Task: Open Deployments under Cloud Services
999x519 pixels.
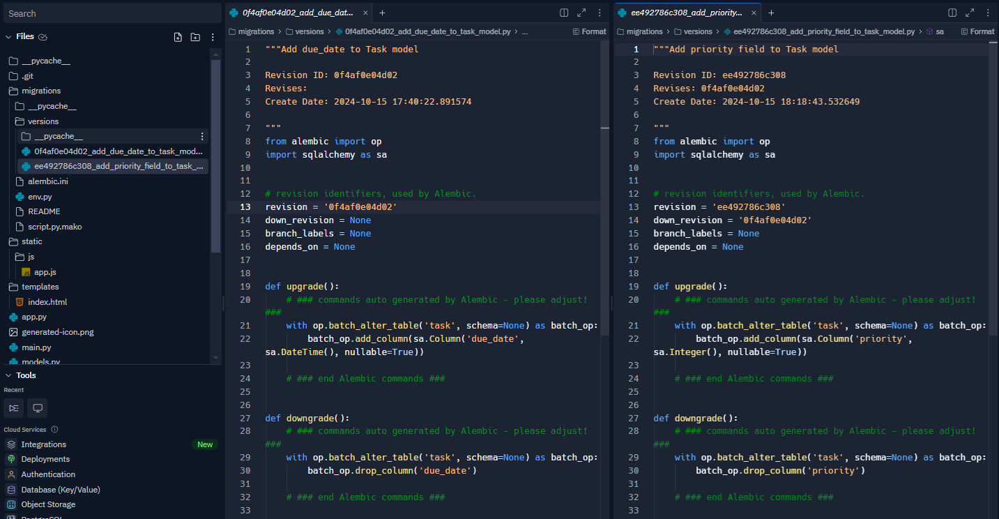Action: pos(45,459)
